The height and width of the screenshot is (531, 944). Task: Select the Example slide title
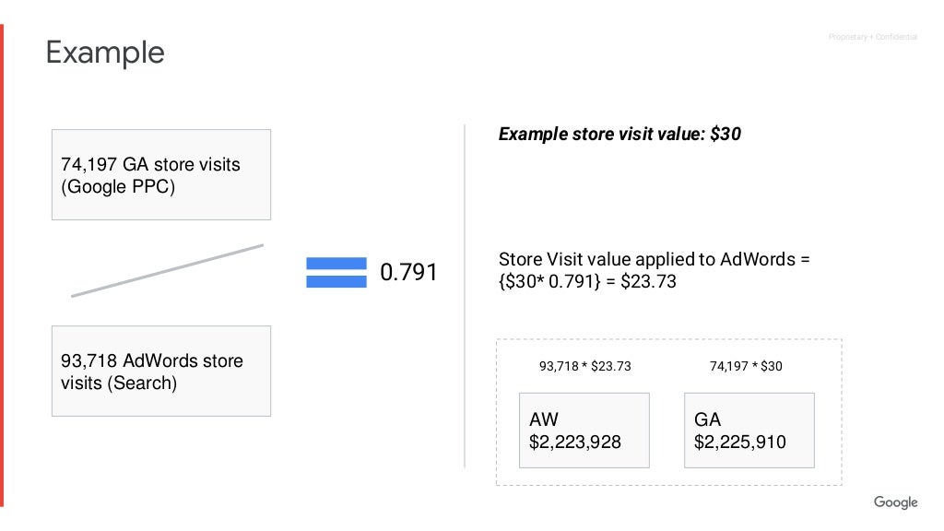point(105,53)
